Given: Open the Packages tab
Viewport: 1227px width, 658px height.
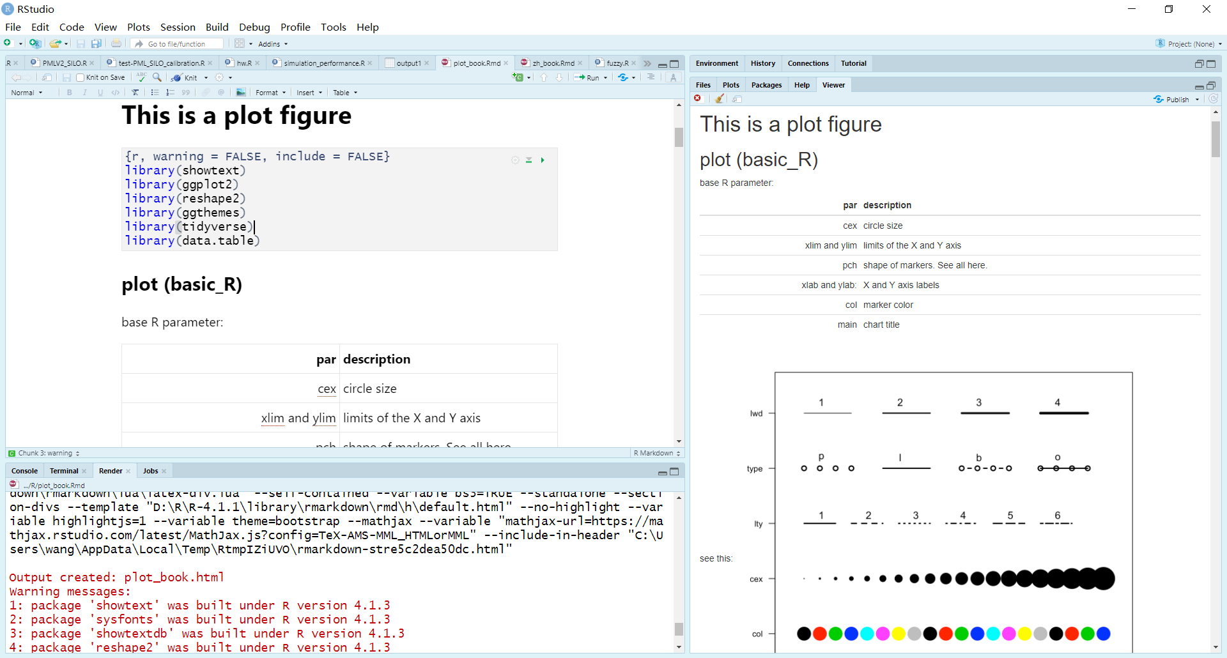Looking at the screenshot, I should [x=766, y=85].
